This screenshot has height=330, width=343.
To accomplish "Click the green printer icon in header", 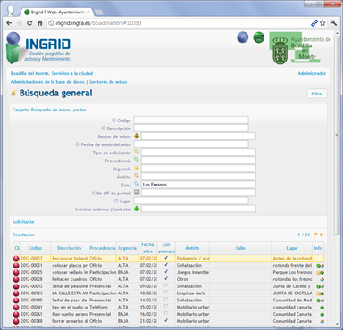I will [258, 37].
